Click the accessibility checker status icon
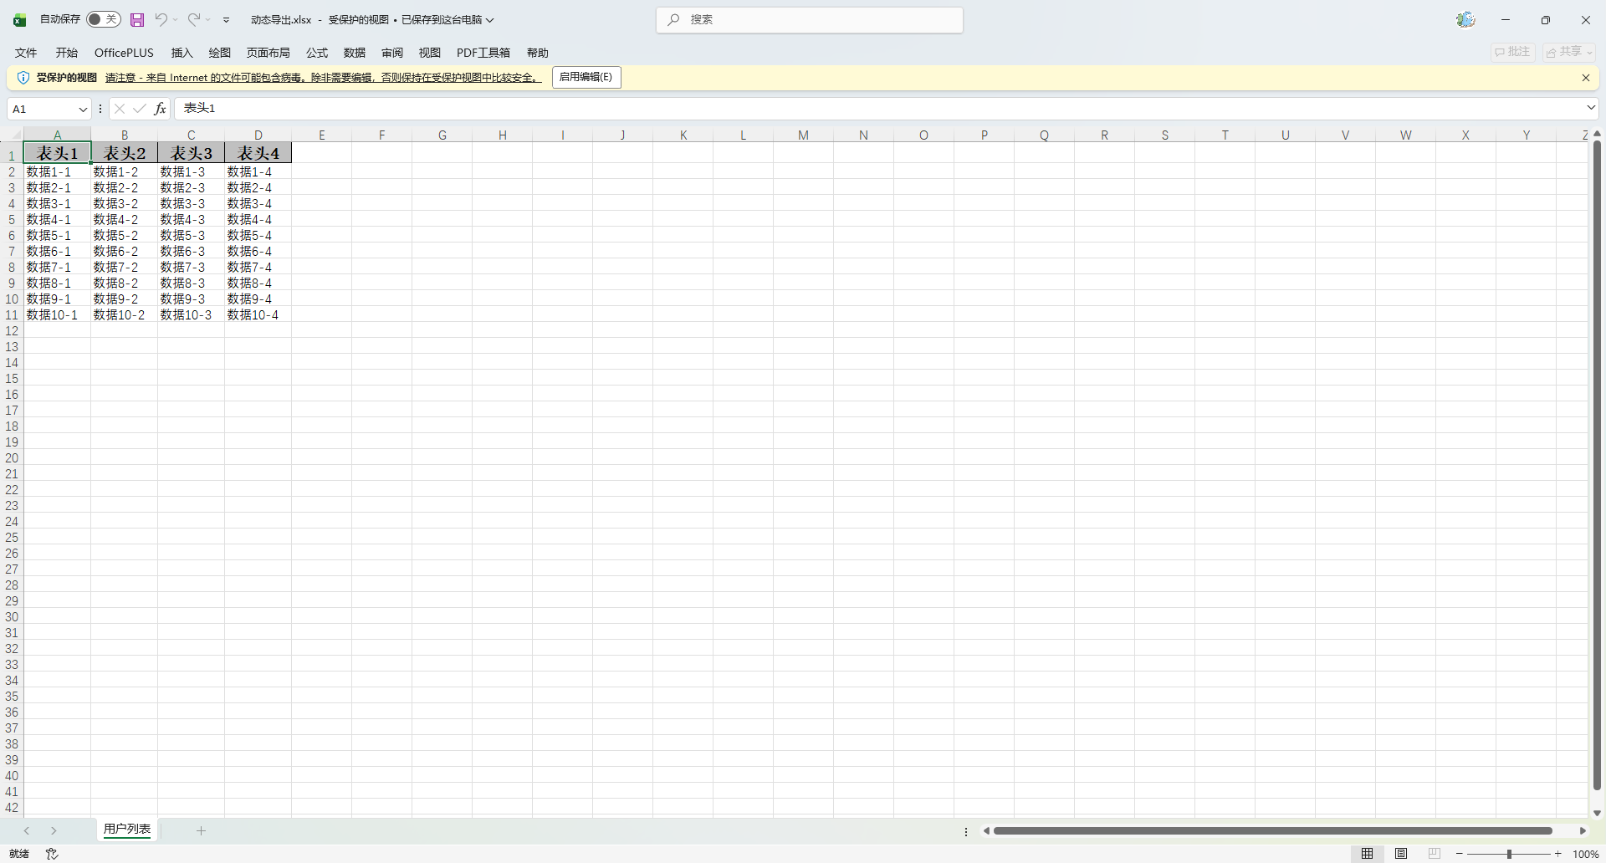1606x863 pixels. [x=52, y=854]
